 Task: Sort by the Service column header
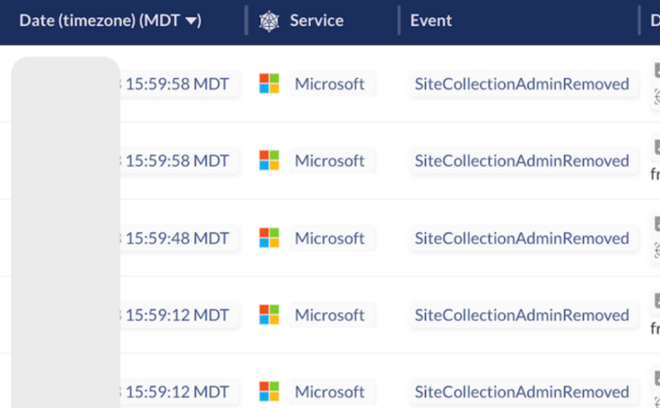click(x=316, y=21)
